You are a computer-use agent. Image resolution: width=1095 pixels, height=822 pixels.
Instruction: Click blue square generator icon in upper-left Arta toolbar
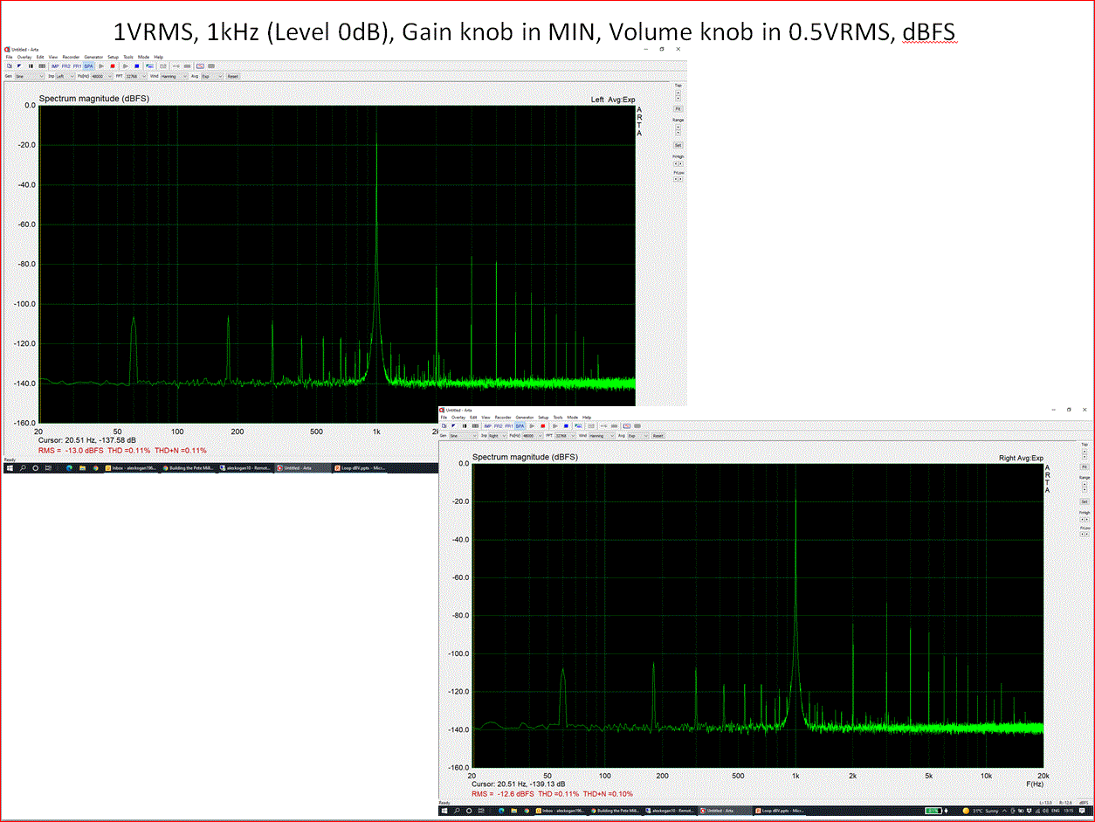[x=137, y=66]
